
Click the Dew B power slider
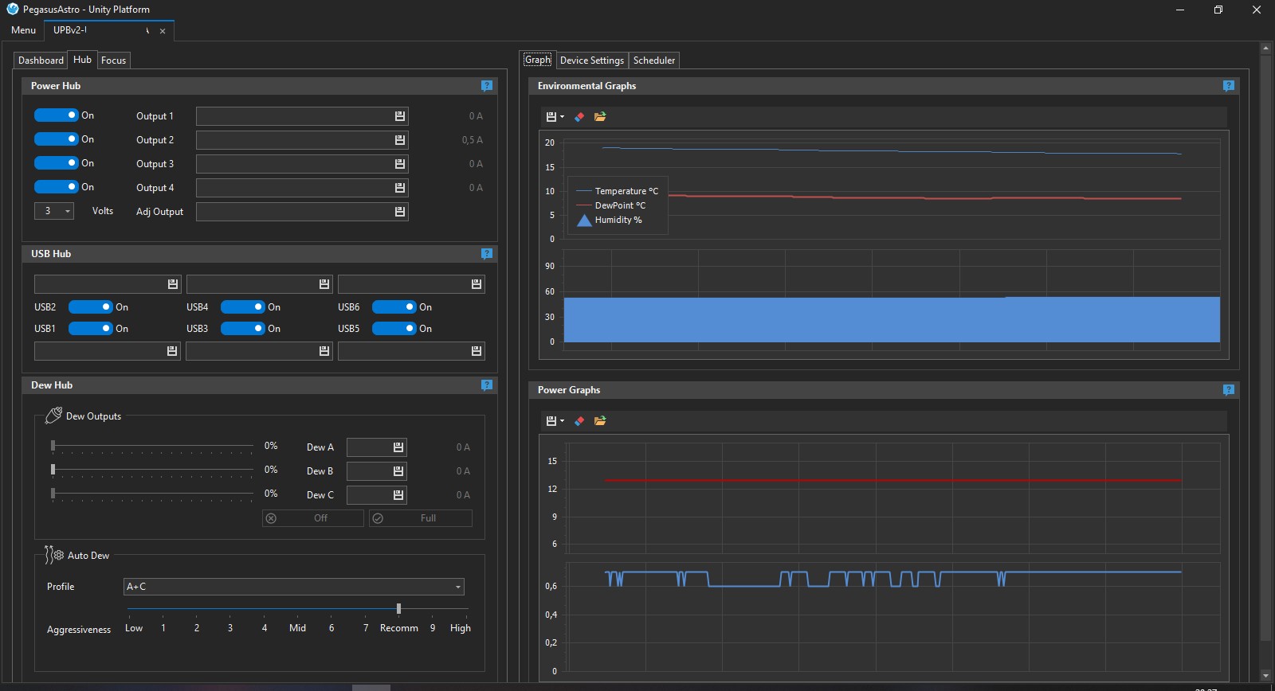pos(151,470)
